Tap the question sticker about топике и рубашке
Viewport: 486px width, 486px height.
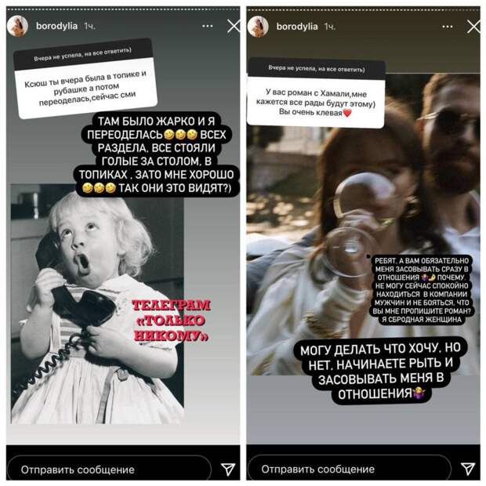[85, 78]
